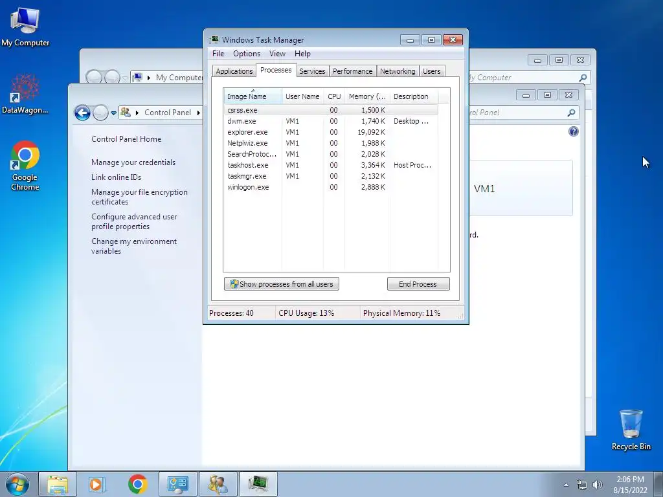Open Task Manager File menu

point(218,54)
